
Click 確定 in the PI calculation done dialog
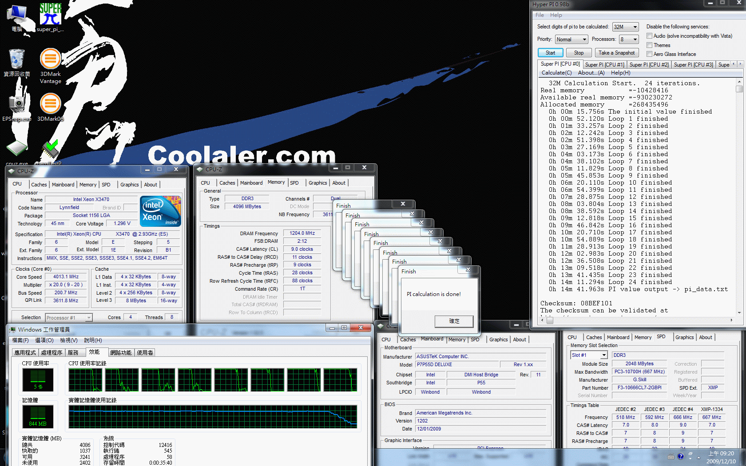(x=454, y=321)
